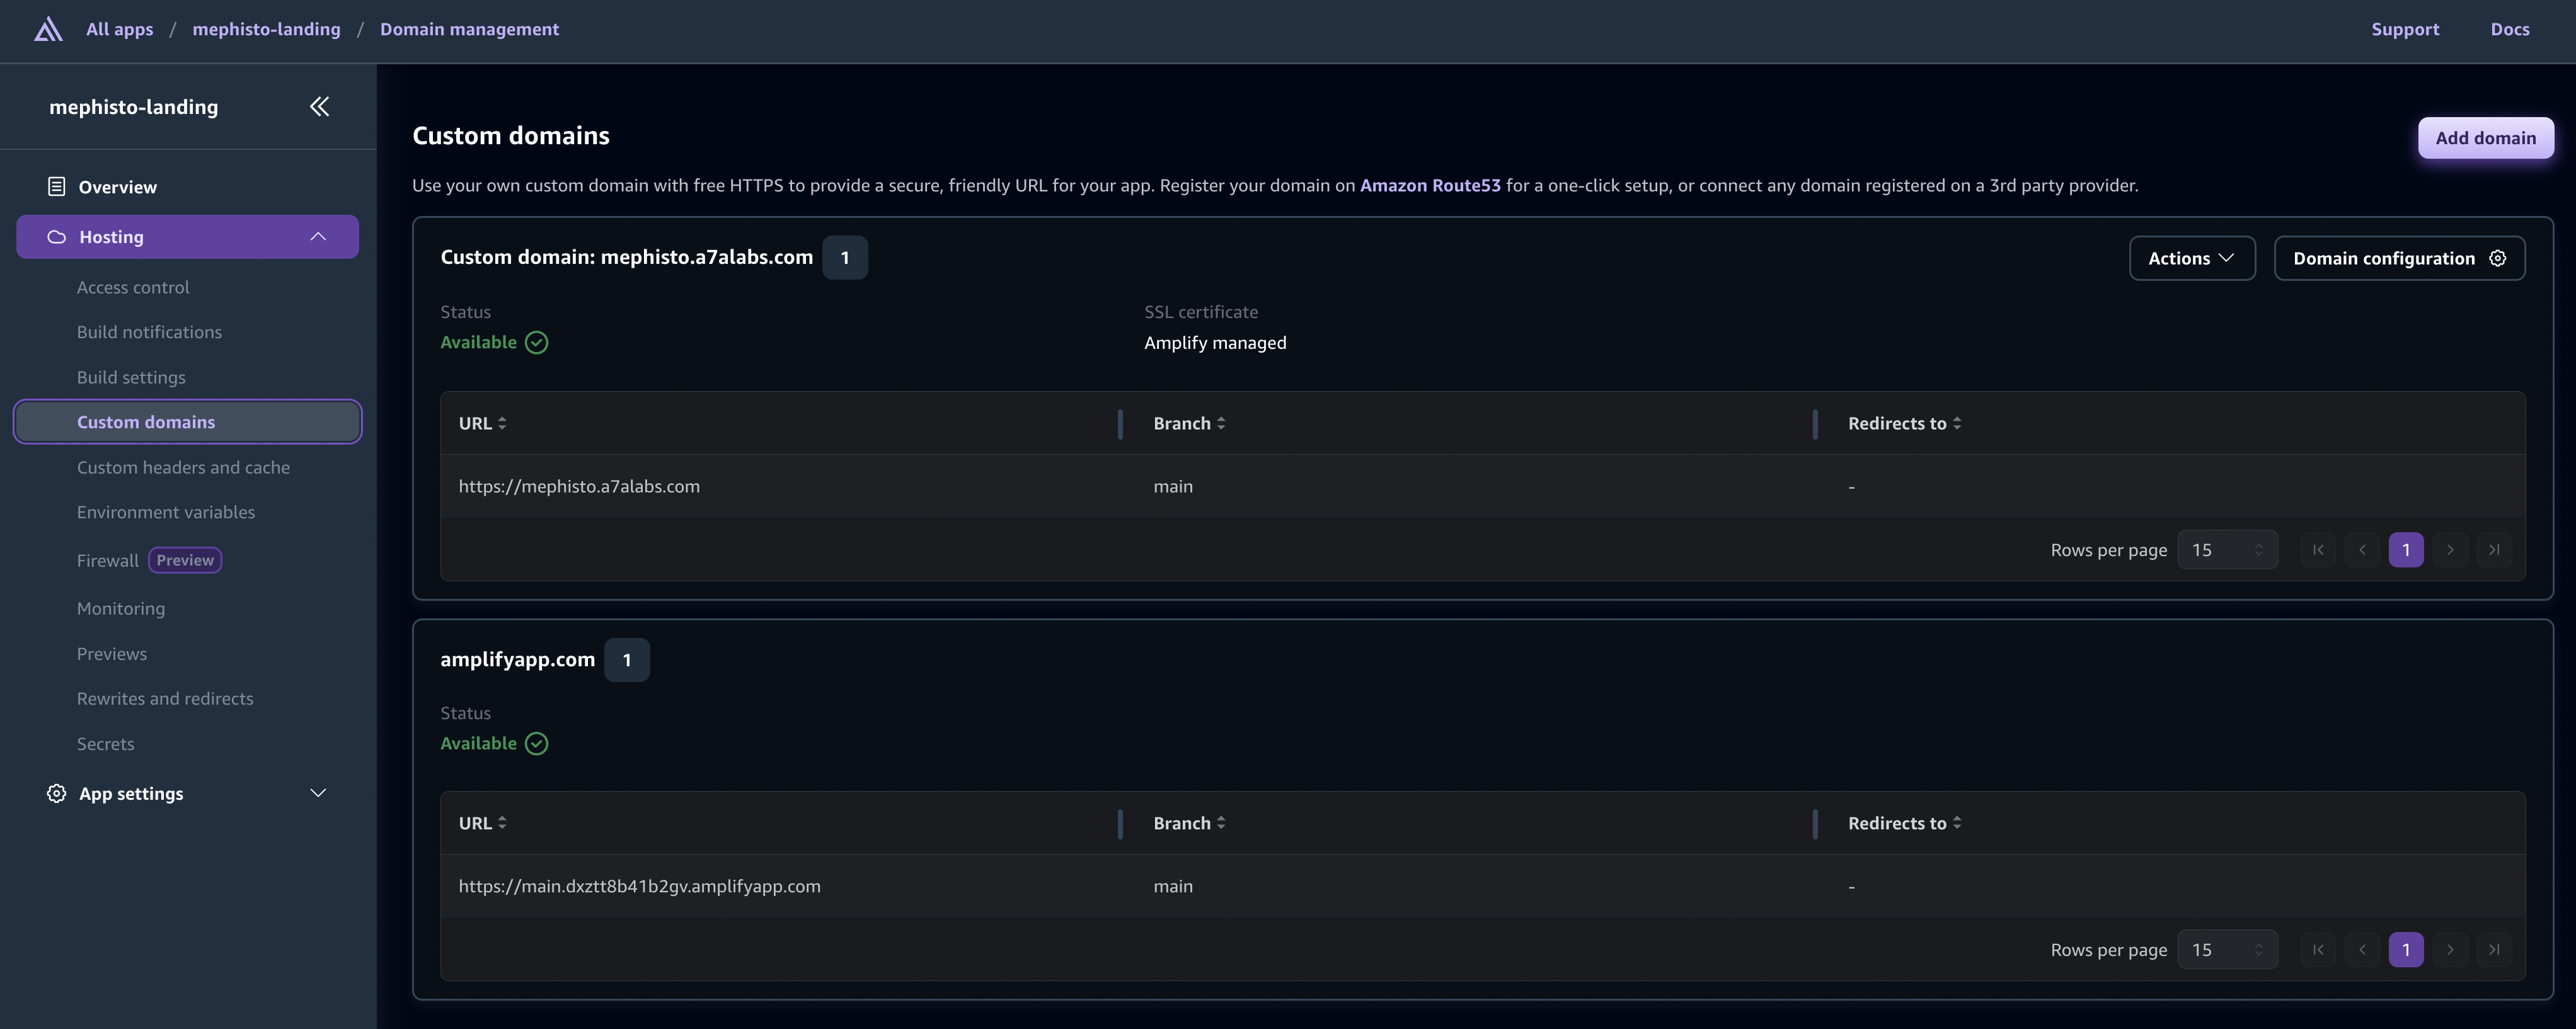Click the Overview document icon
The height and width of the screenshot is (1029, 2576).
57,187
